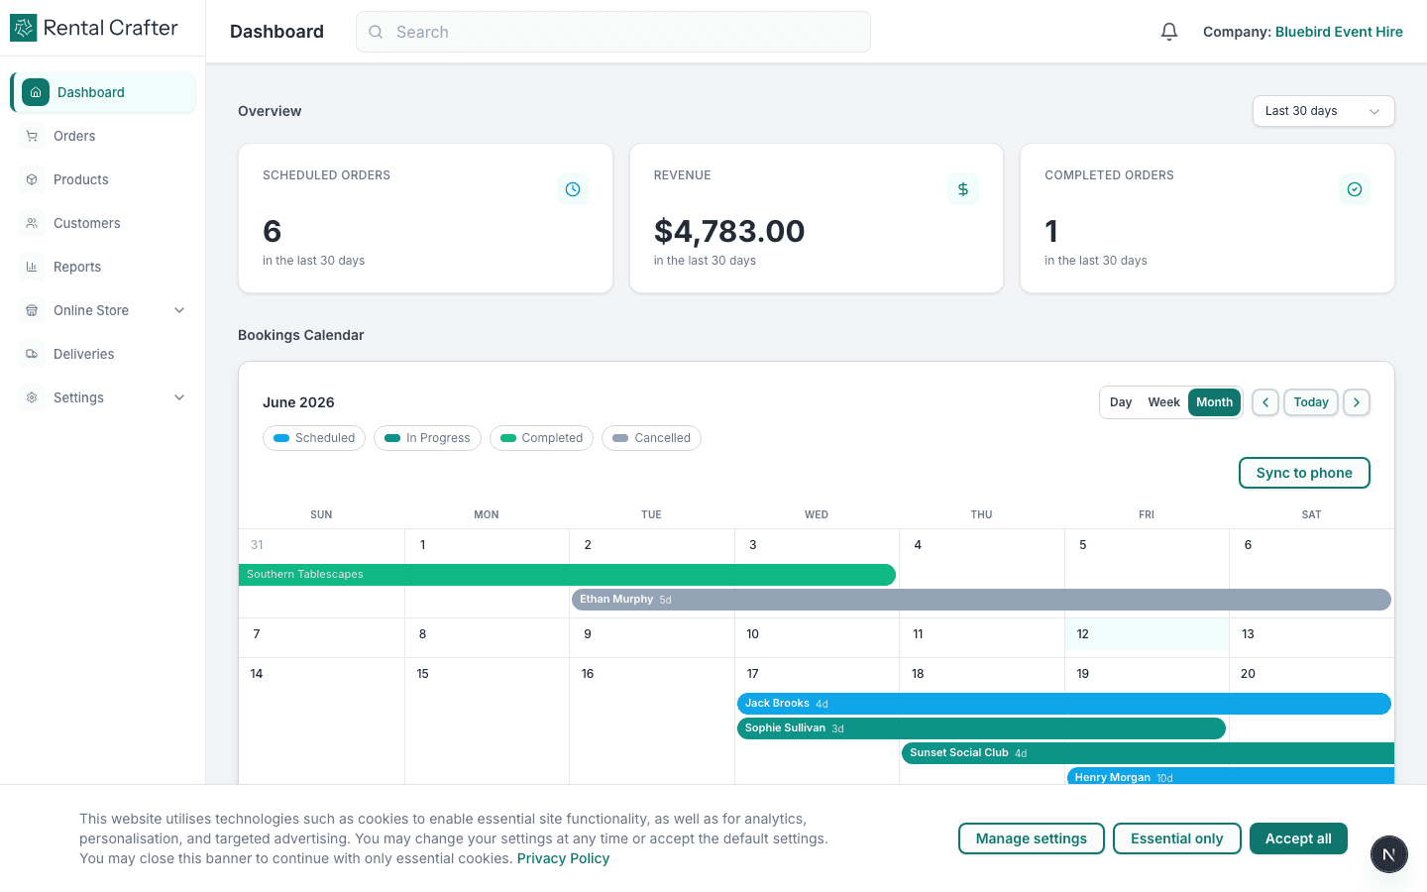The image size is (1427, 892).
Task: Open the notifications bell
Action: point(1169,32)
